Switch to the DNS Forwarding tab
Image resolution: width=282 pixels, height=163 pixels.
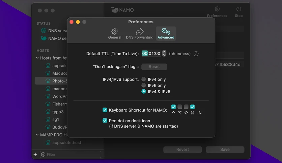pos(140,34)
